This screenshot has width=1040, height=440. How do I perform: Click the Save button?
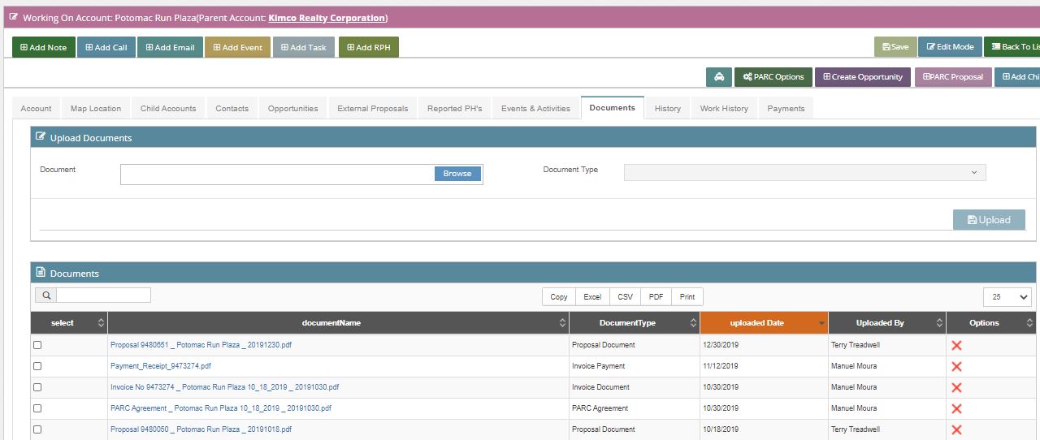coord(895,46)
